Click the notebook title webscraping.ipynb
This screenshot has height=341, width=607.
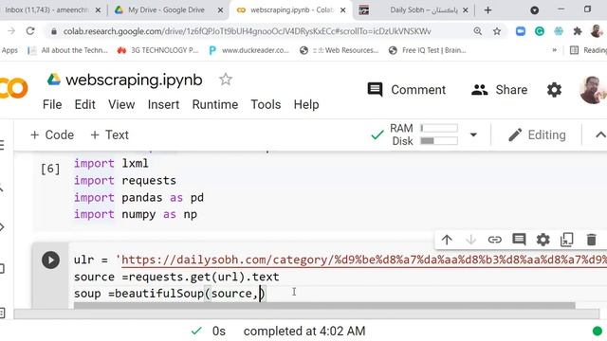click(x=134, y=80)
